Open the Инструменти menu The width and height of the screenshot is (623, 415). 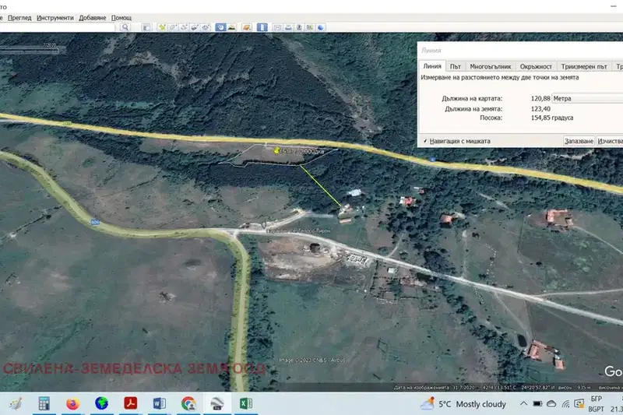(55, 18)
